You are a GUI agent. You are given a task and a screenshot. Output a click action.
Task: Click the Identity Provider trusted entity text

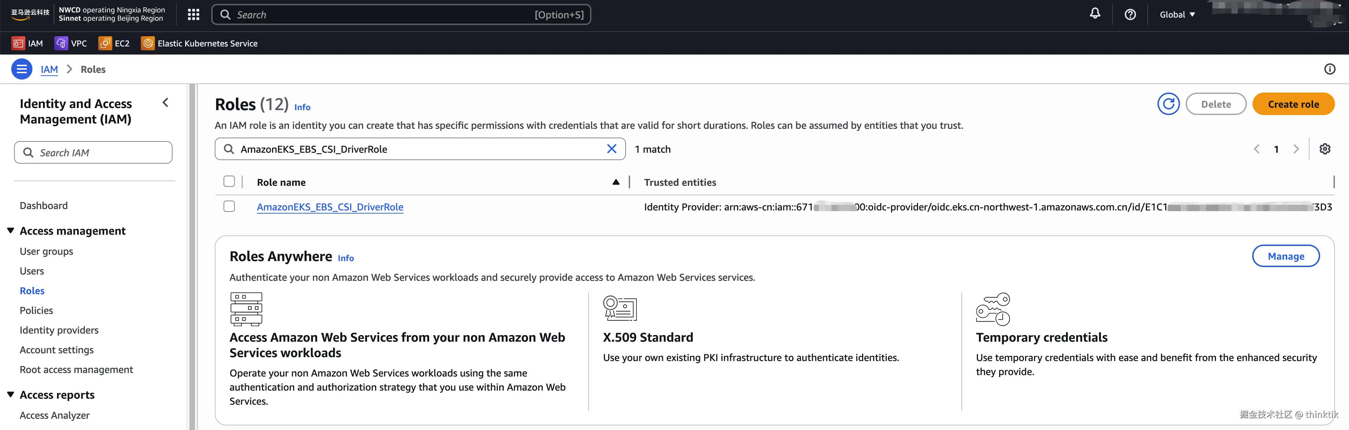click(988, 207)
